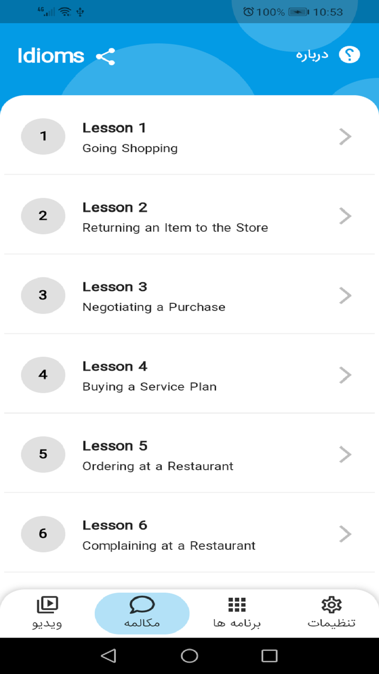
Task: Open Buying a Service Plan lesson
Action: click(149, 387)
